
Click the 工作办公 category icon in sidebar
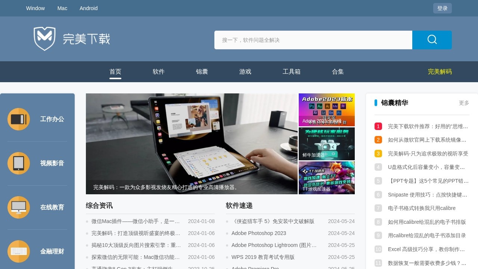pyautogui.click(x=19, y=119)
